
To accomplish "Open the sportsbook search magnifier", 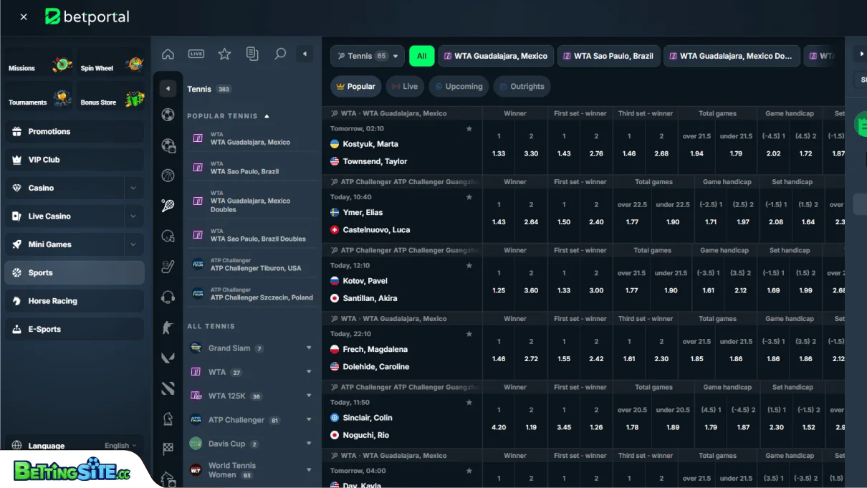I will tap(280, 54).
